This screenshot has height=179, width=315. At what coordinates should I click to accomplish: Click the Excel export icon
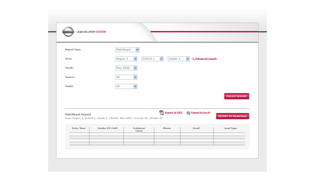point(188,113)
